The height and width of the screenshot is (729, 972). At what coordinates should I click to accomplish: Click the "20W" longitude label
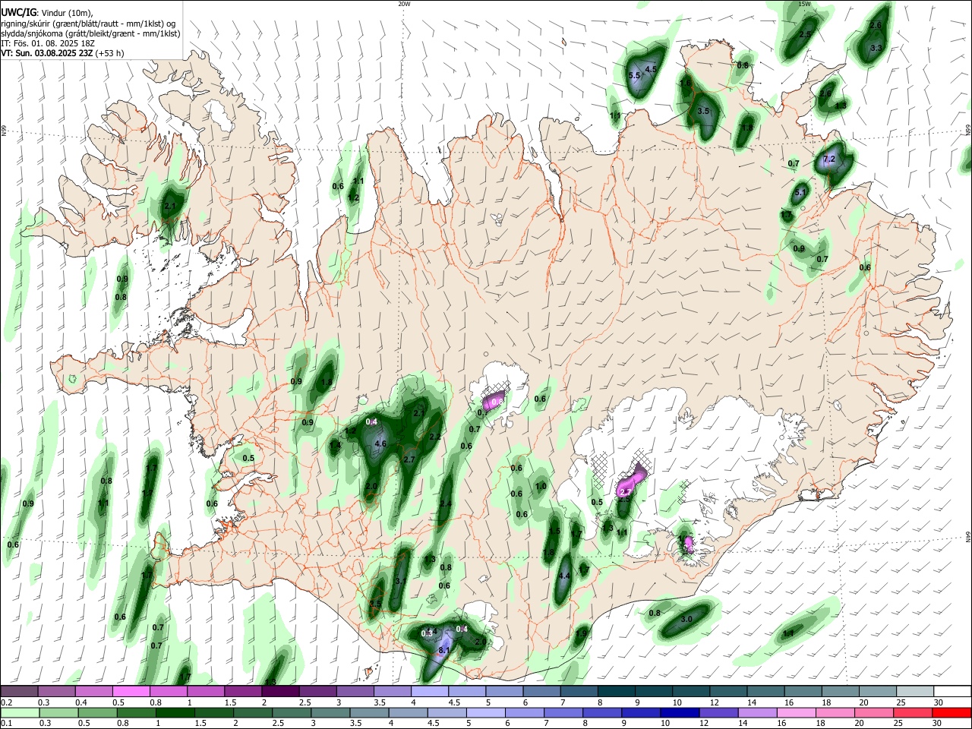tap(403, 4)
